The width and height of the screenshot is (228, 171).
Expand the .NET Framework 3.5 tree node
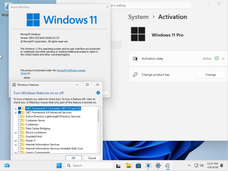point(16,109)
